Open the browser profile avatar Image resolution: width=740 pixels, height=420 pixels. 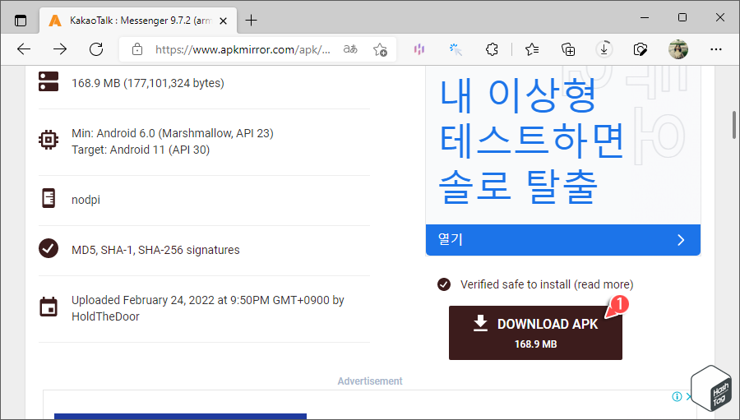[678, 49]
